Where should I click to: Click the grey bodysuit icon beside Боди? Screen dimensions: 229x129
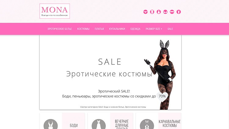50,124
